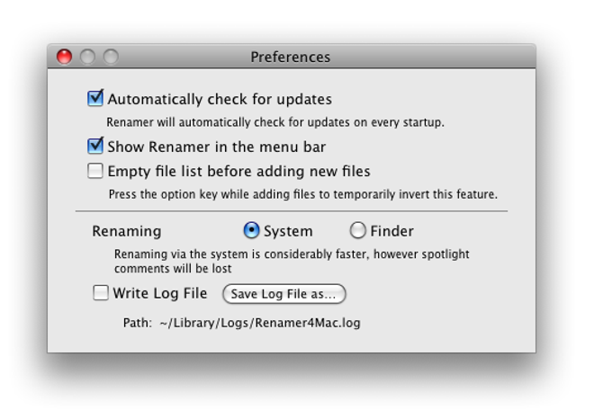
Task: Disable the Show Renamer in menu bar checkbox
Action: tap(95, 147)
